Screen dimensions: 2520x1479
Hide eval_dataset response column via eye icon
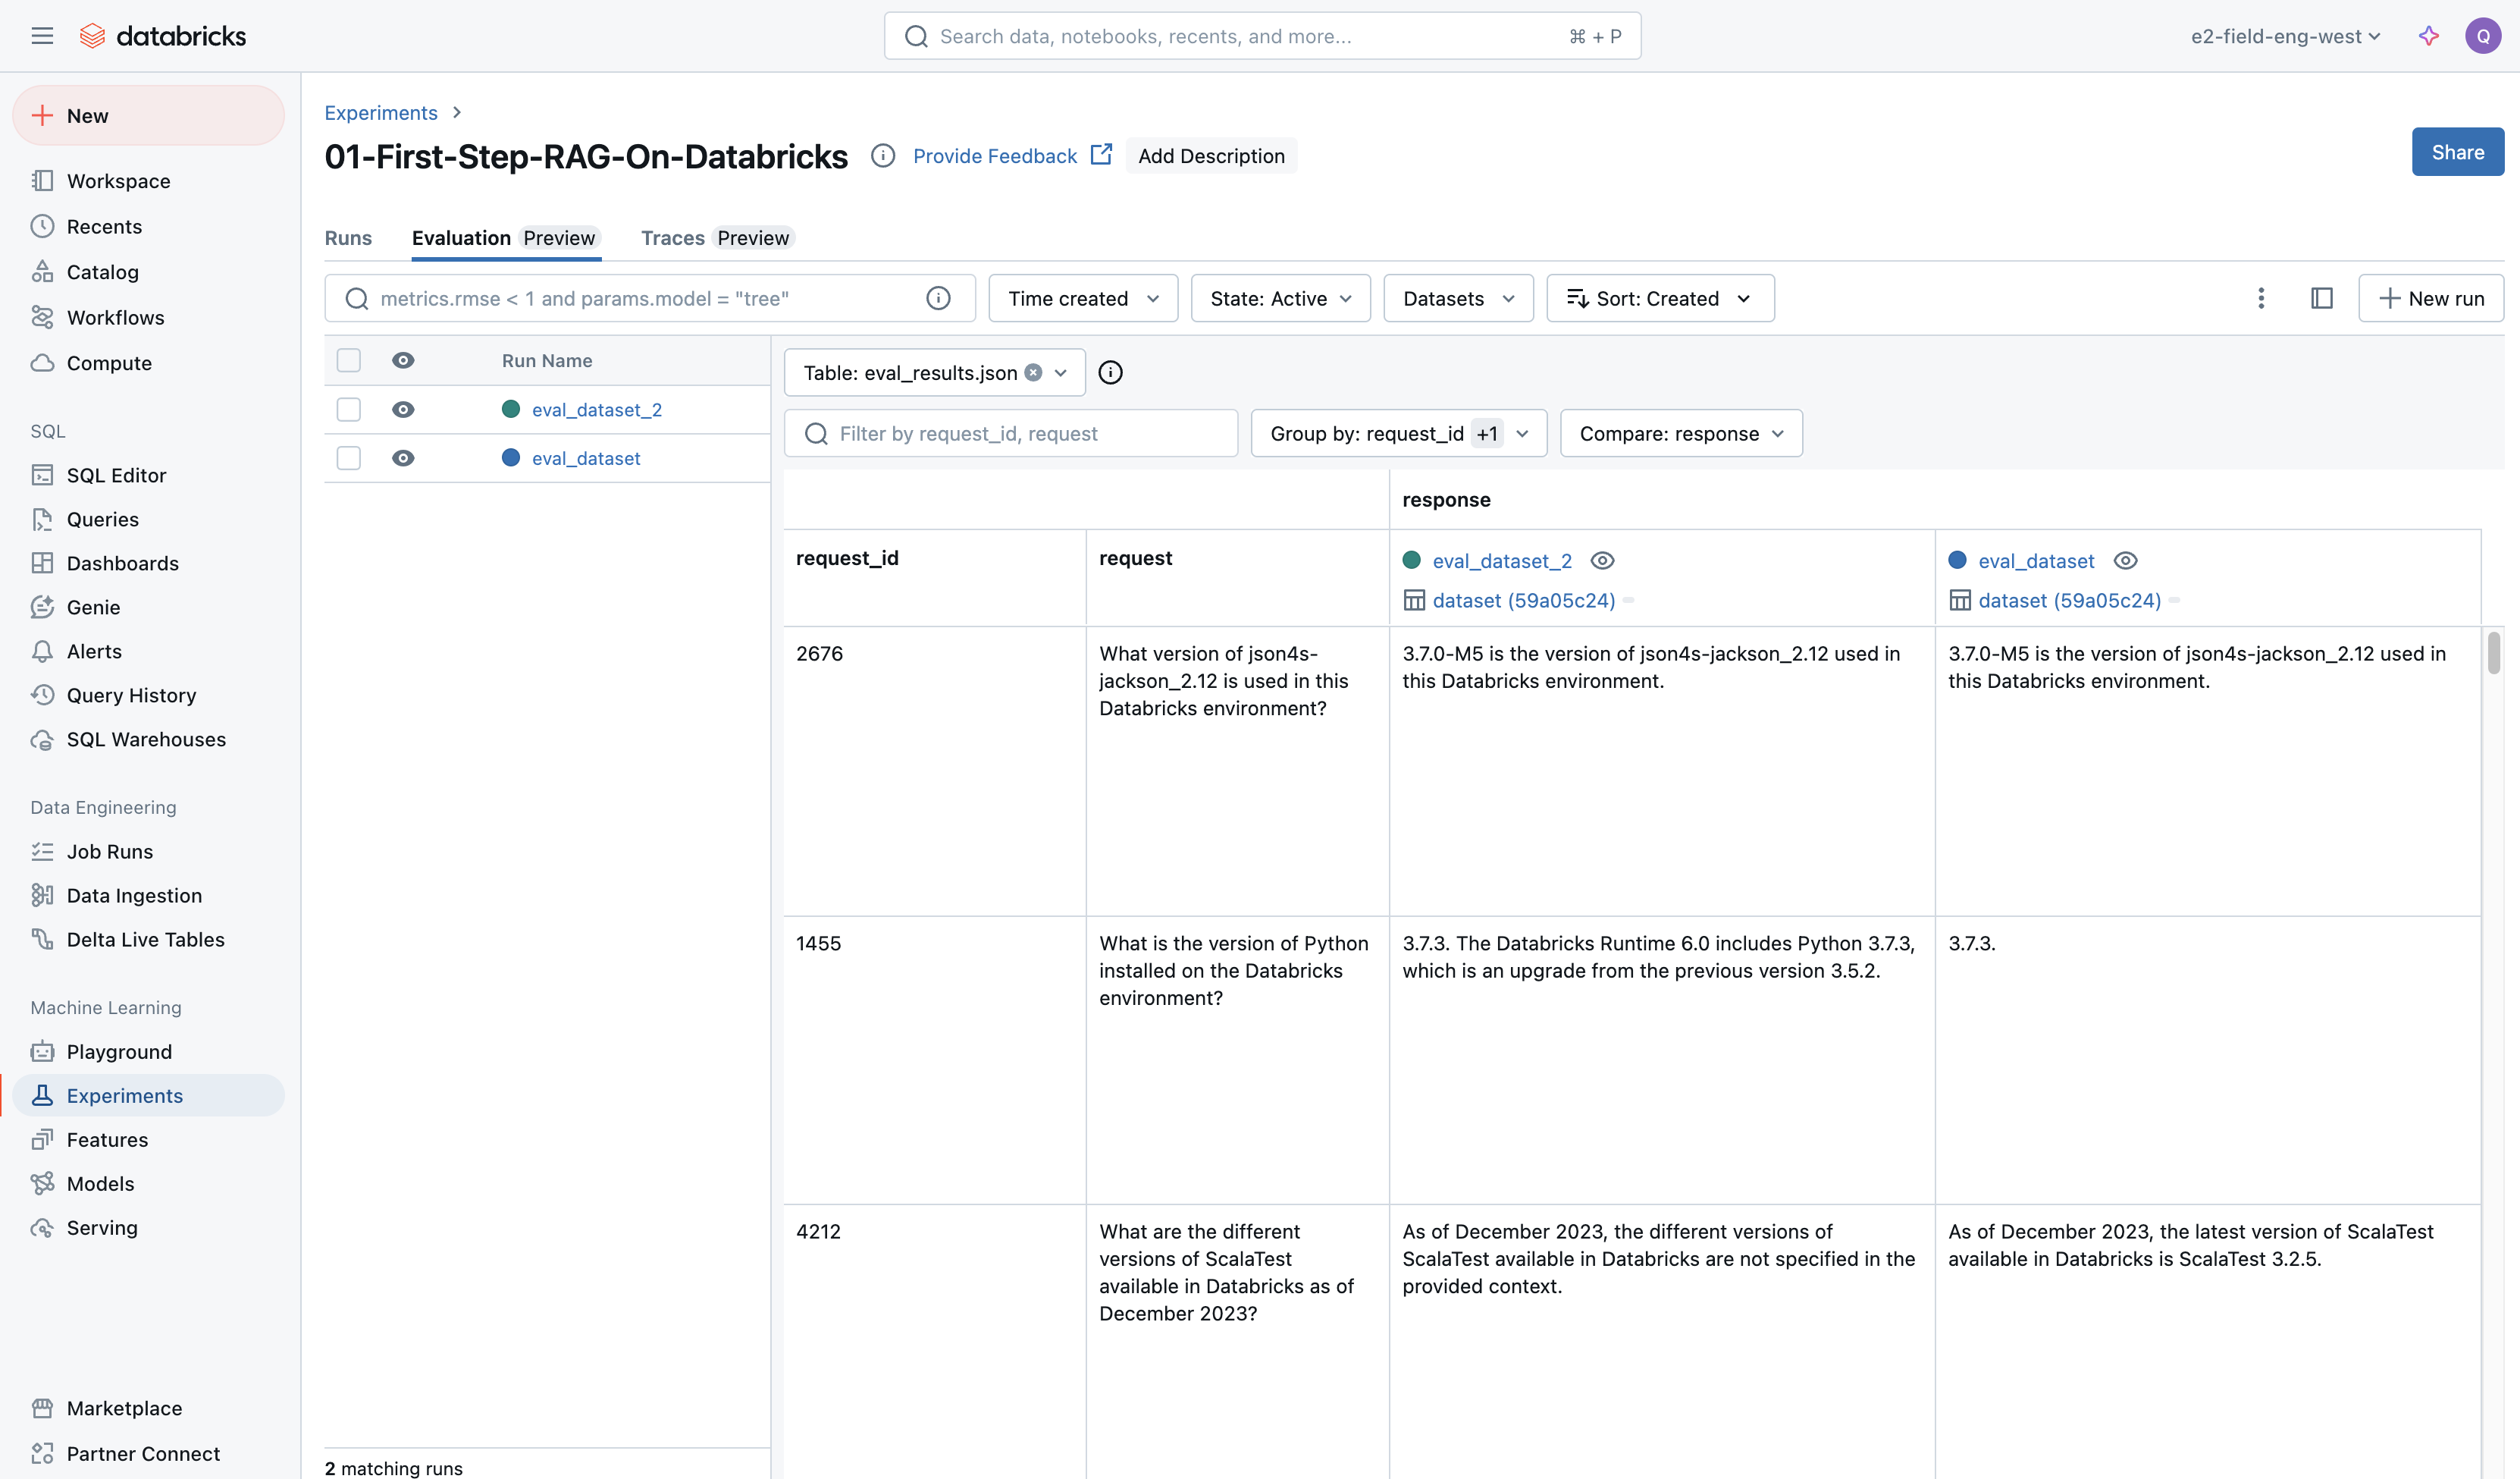(2125, 561)
